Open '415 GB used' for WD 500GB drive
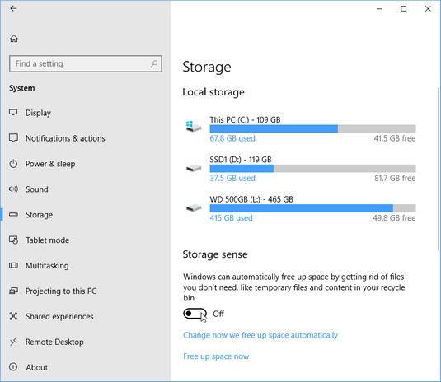 (x=231, y=218)
